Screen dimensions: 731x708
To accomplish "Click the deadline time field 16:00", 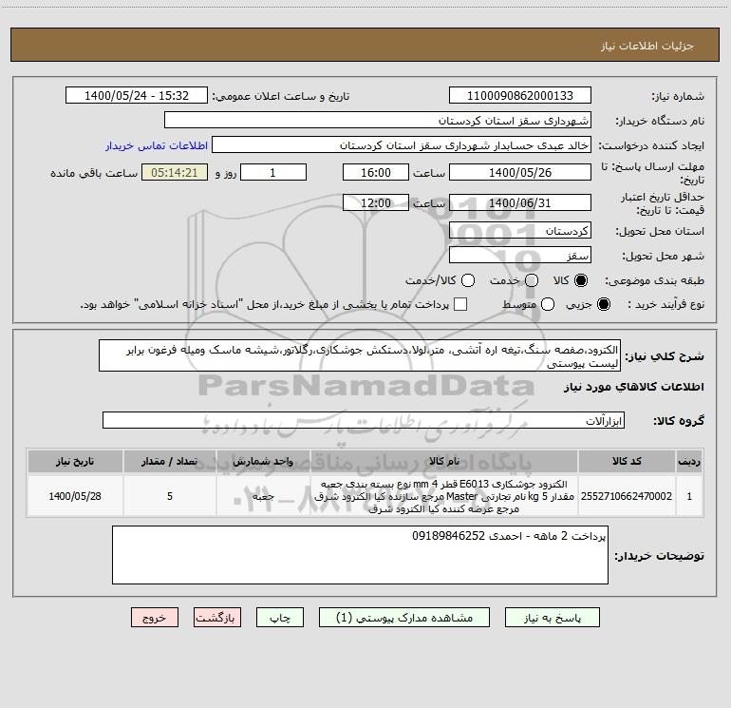I will (376, 172).
